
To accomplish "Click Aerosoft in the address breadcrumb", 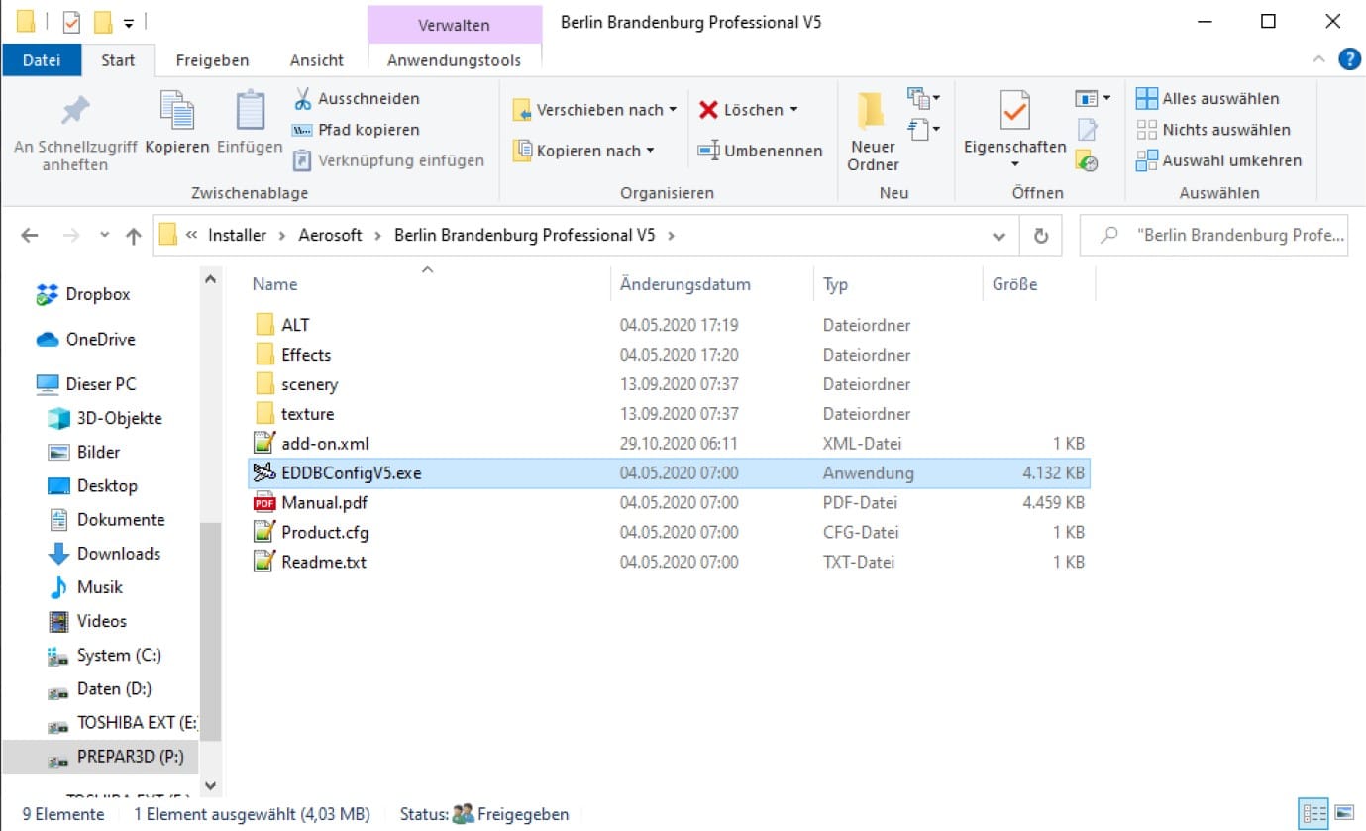I will (x=330, y=236).
